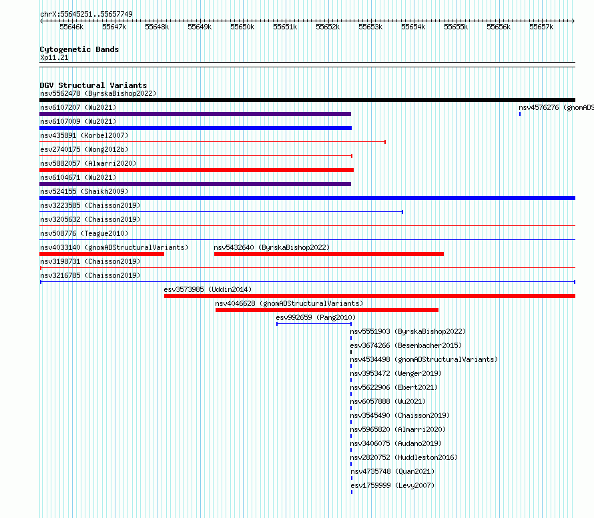Image resolution: width=594 pixels, height=518 pixels.
Task: Open esv1759999 (Levy2007) variant label
Action: [393, 485]
